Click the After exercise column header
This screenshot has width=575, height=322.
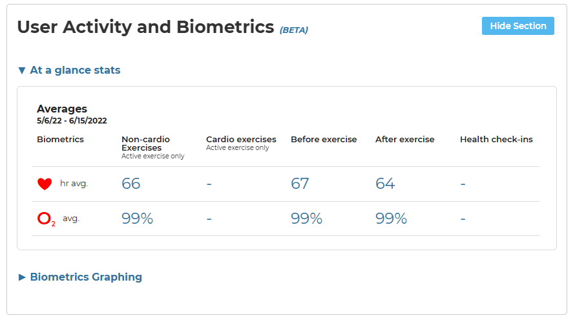pos(404,139)
